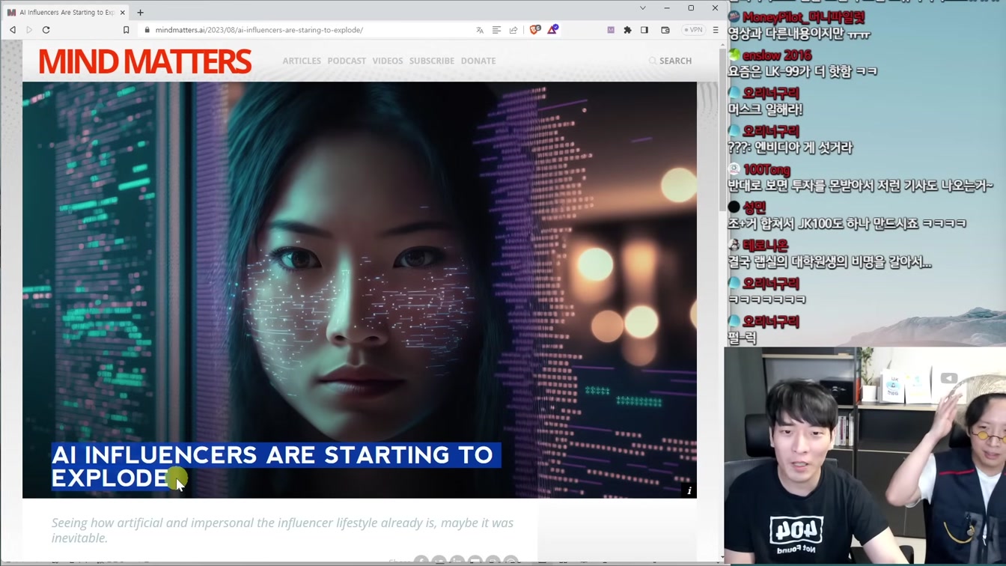Open the browser hamburger menu
Viewport: 1006px width, 566px height.
(x=715, y=30)
